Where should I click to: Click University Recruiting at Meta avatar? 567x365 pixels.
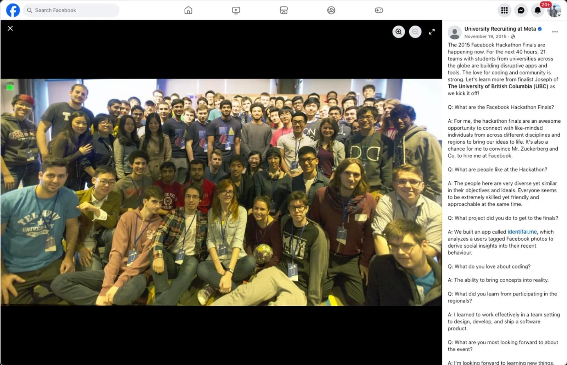click(x=455, y=32)
